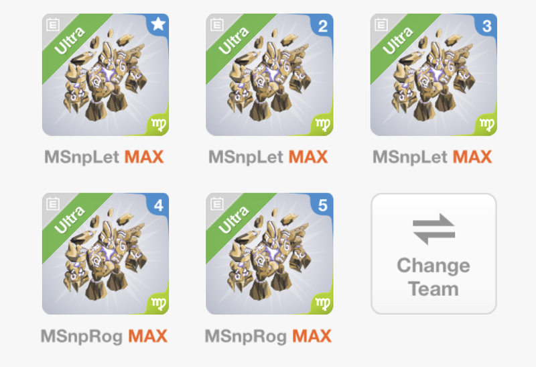Click MSnpLet MAX label under leader card
Image resolution: width=536 pixels, height=367 pixels.
point(104,157)
